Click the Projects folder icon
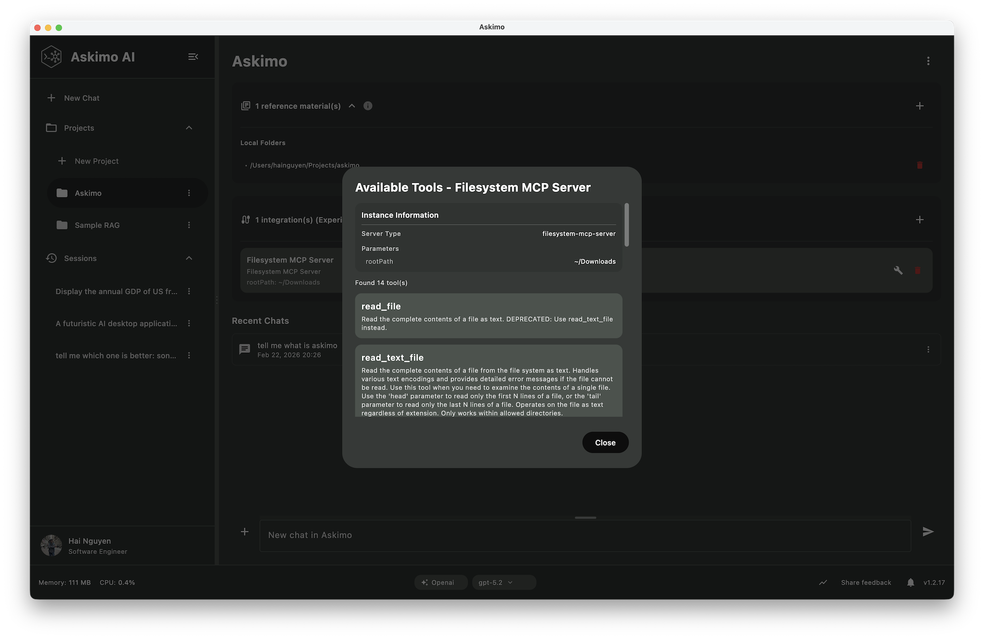Screen dimensions: 984x639 [x=51, y=128]
